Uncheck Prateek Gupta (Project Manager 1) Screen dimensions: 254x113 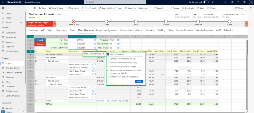coord(108,77)
